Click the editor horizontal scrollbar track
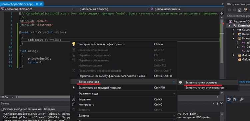The width and height of the screenshot is (250, 121). pos(44,97)
